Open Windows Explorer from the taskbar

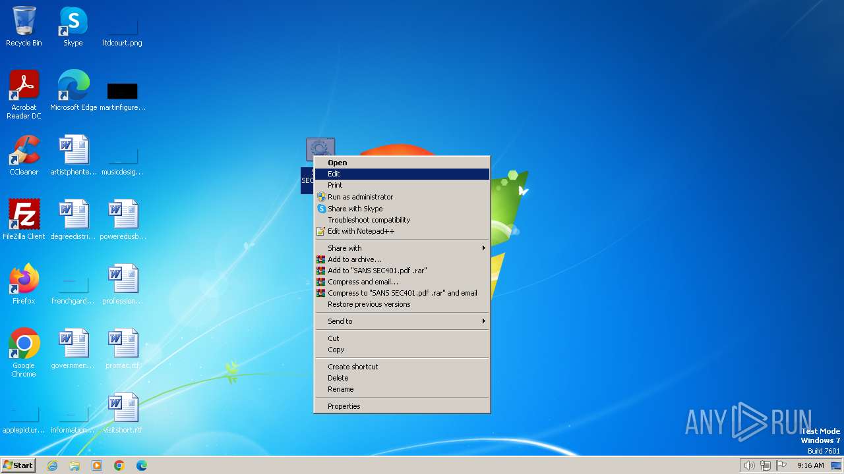[75, 465]
